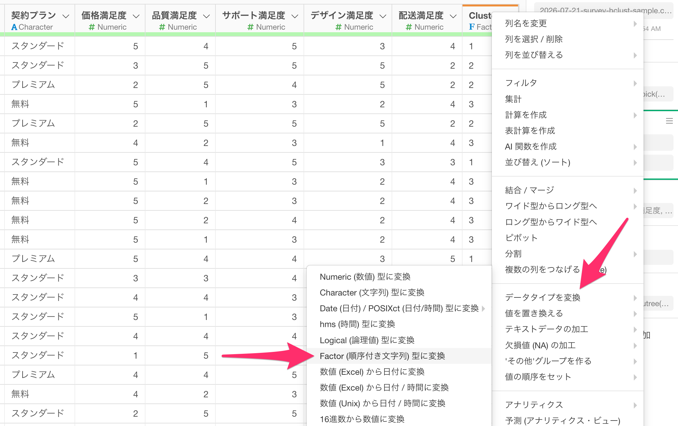Open the データタイプを変換 submenu
This screenshot has width=678, height=426.
568,297
